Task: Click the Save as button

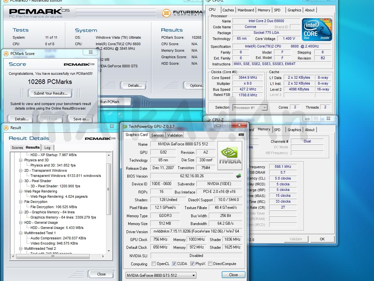Action: pos(81,119)
